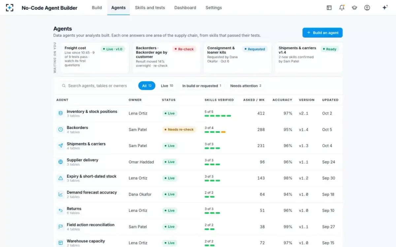Screen dimensions: 396x247
Task: Click the Ready badge on Shipments card
Action: [329, 49]
